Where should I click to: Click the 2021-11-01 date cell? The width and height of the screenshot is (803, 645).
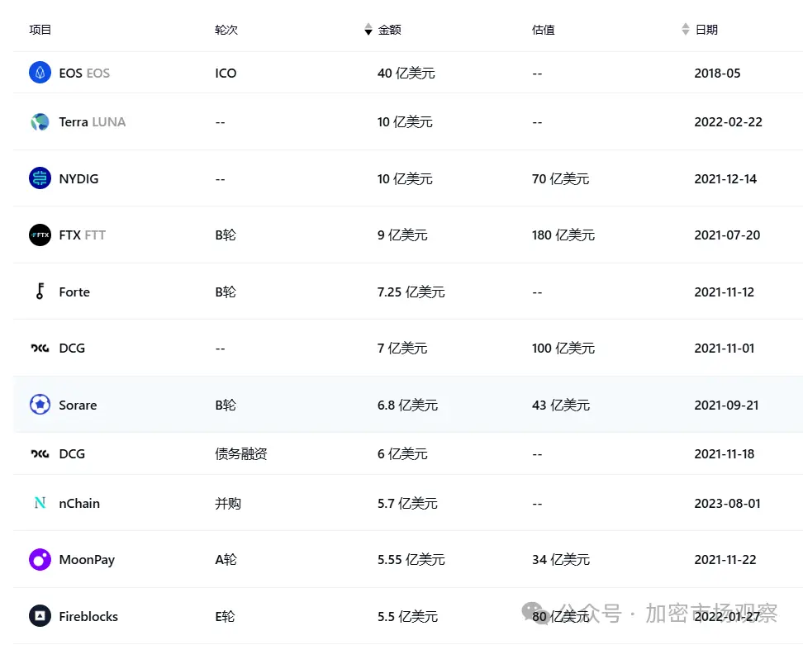coord(725,348)
